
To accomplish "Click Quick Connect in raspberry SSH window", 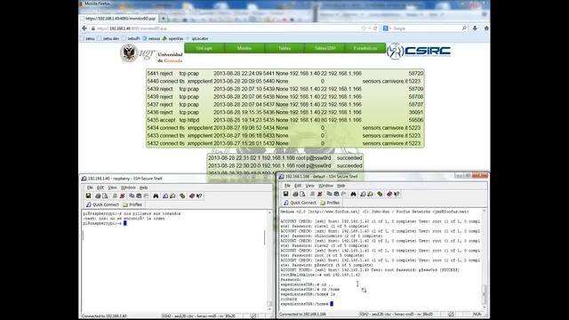I will point(102,204).
